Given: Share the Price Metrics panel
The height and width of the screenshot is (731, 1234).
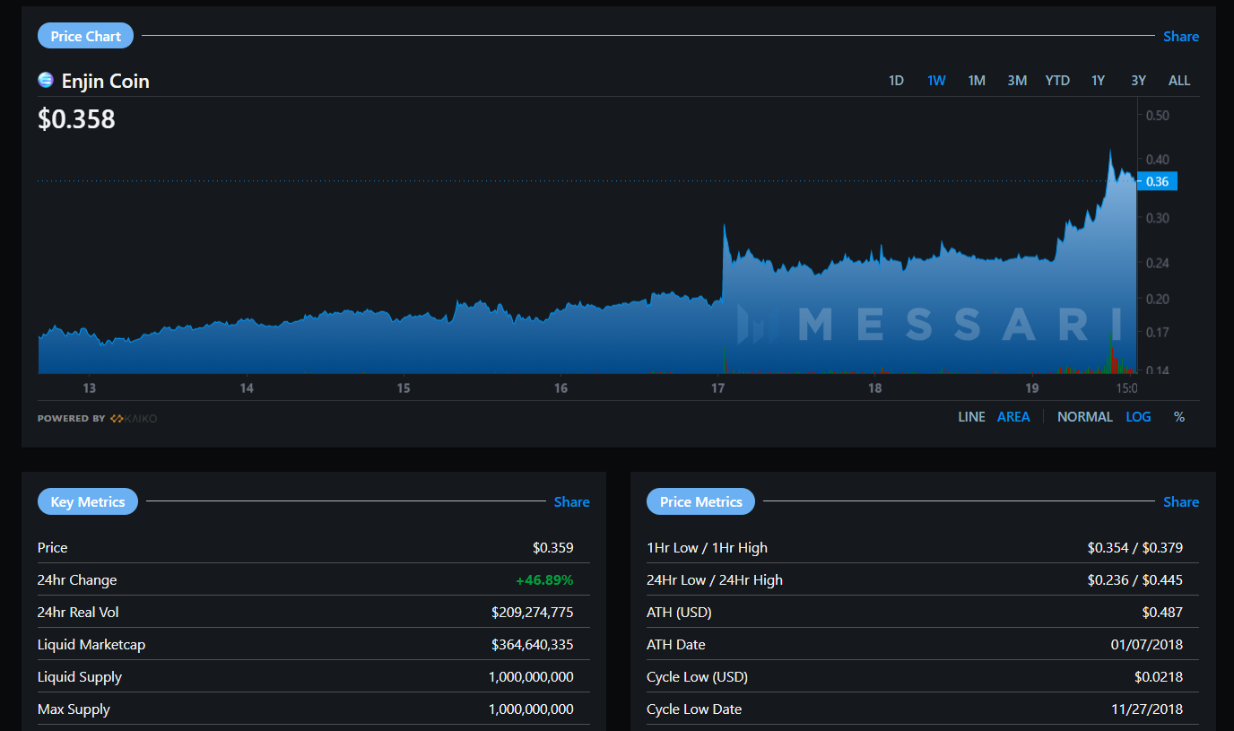Looking at the screenshot, I should click(x=1181, y=502).
